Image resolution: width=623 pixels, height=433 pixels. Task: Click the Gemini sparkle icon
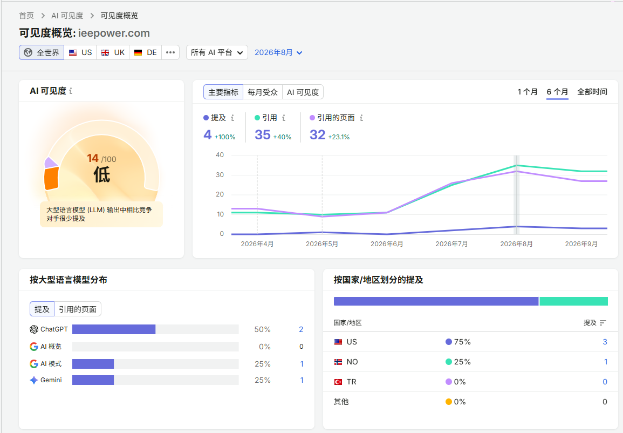(34, 380)
